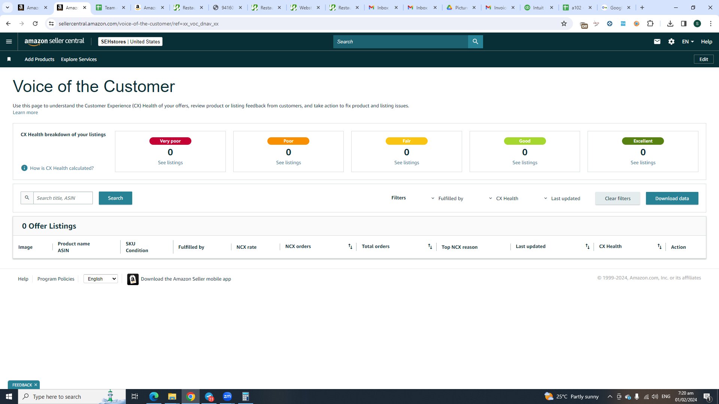The width and height of the screenshot is (719, 404).
Task: Click the Edit button
Action: [x=704, y=59]
